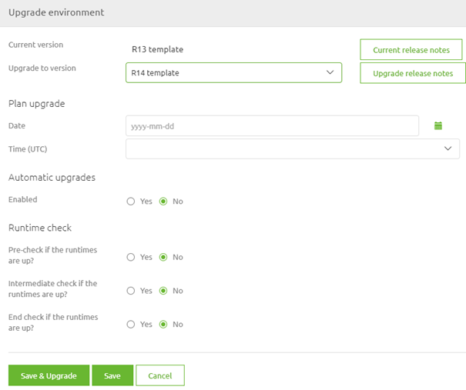Viewport: 466px width, 390px height.
Task: Click the Automatic upgrades heading
Action: click(x=52, y=178)
